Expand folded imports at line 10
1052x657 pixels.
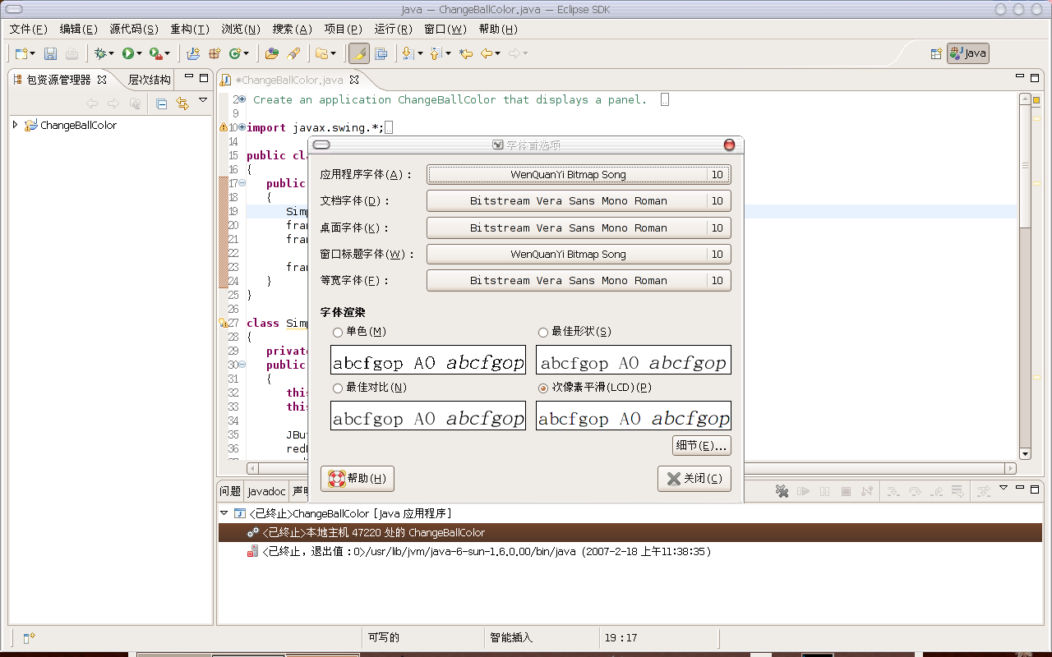click(x=242, y=127)
